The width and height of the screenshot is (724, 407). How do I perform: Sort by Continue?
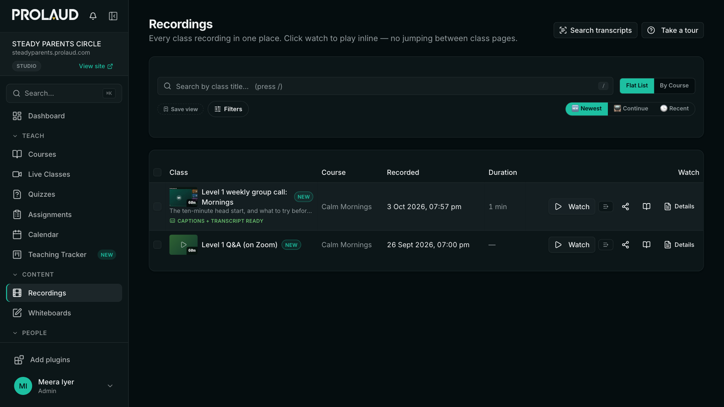click(631, 109)
